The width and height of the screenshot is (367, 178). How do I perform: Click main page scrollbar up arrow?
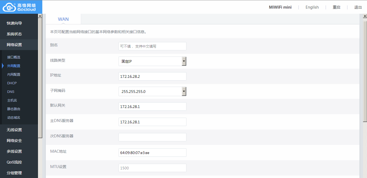365,16
